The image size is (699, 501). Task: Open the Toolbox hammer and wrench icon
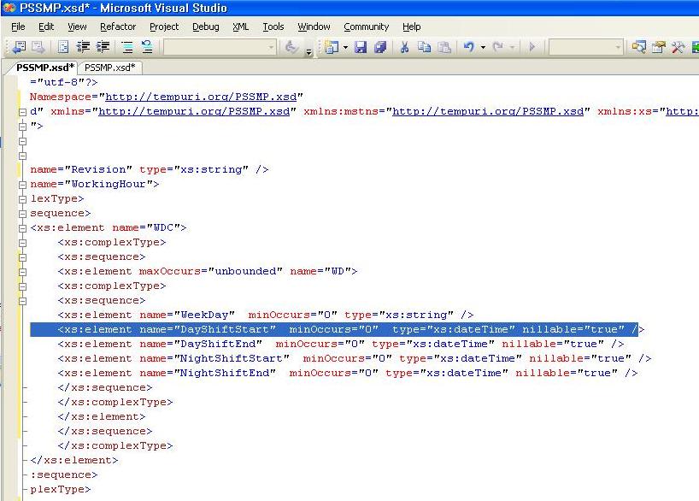coord(678,46)
